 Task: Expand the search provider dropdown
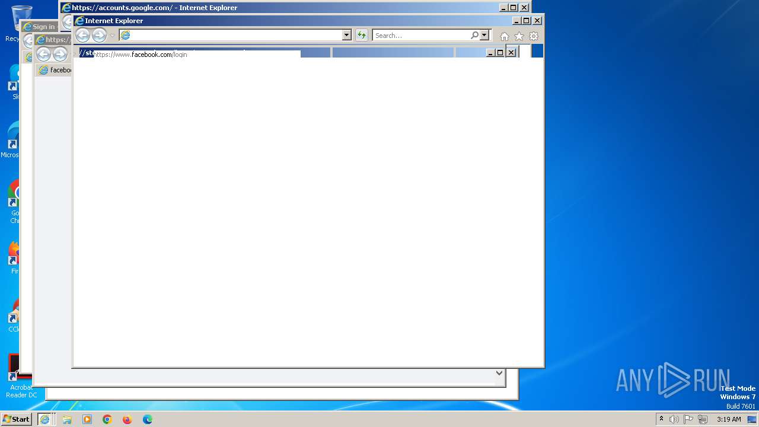[x=484, y=36]
